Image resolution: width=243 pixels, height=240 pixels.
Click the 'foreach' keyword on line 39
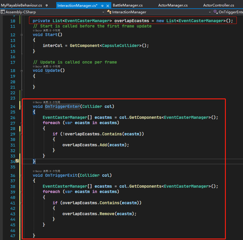(51, 192)
